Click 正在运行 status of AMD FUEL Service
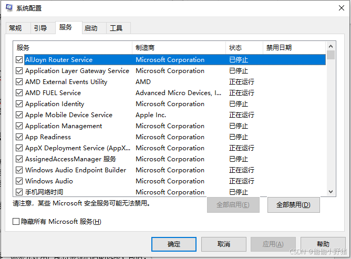The height and width of the screenshot is (259, 351). pos(242,93)
